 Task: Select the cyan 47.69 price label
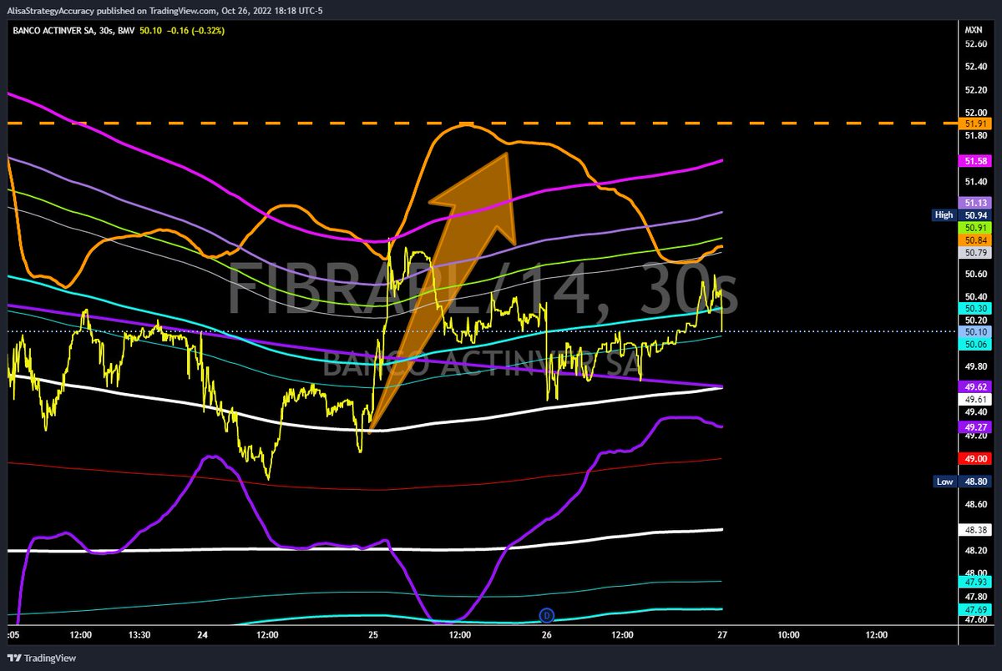(976, 610)
